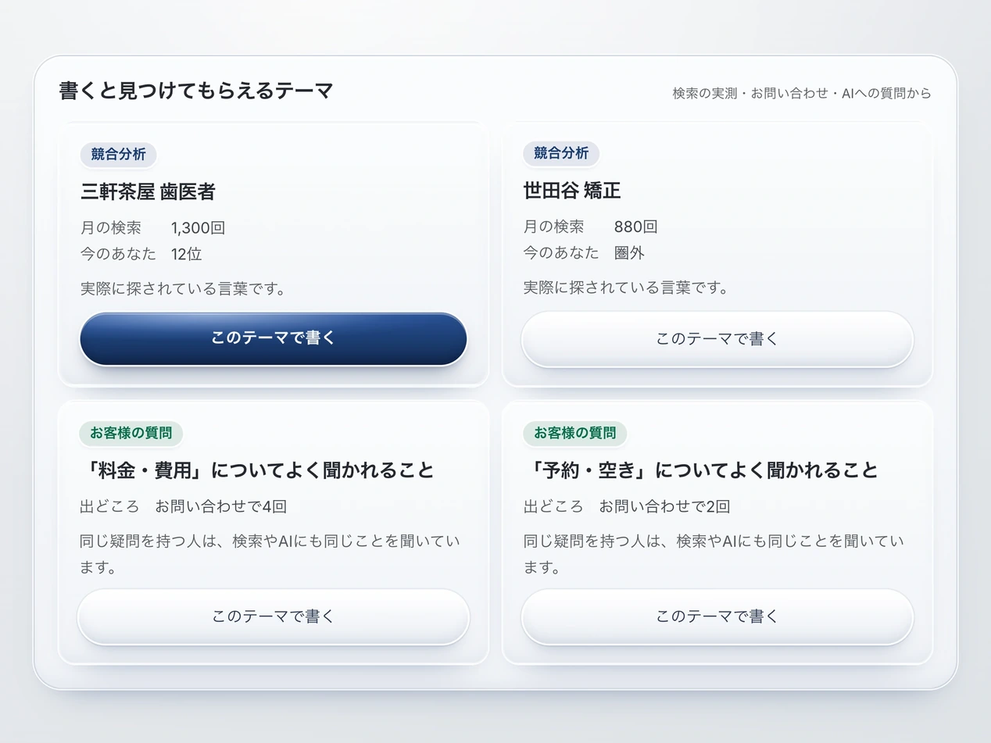Click the title 「料金・費用」についてよく聞かれること
The width and height of the screenshot is (991, 743).
[x=257, y=470]
